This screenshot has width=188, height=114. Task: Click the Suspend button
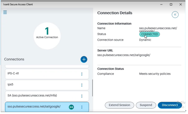(x=146, y=105)
